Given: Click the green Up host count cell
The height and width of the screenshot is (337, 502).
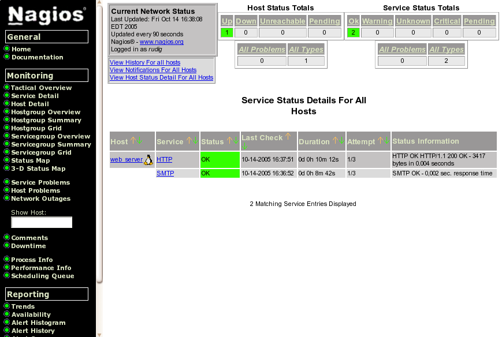Looking at the screenshot, I should pyautogui.click(x=227, y=33).
